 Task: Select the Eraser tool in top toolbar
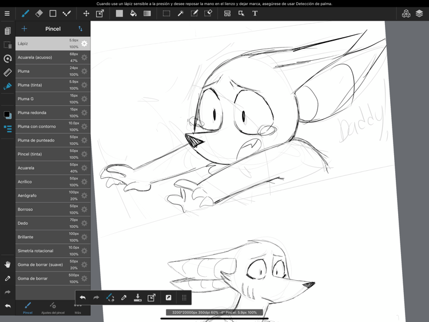(39, 13)
